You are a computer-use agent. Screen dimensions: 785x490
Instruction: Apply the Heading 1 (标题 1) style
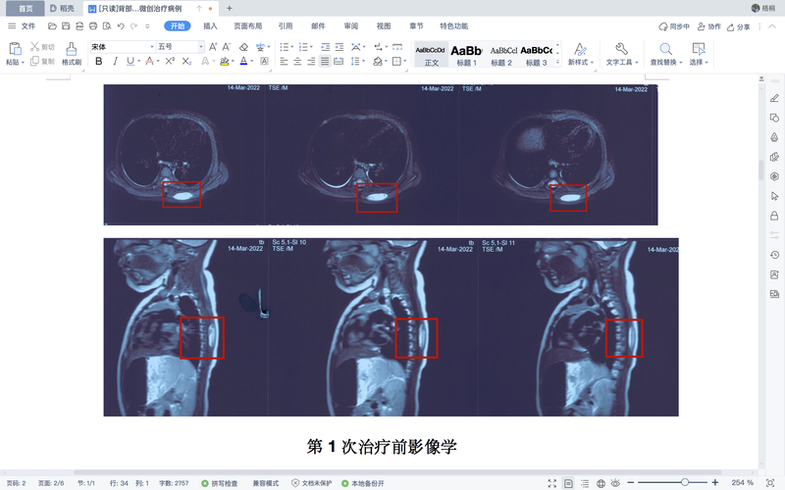pyautogui.click(x=467, y=55)
